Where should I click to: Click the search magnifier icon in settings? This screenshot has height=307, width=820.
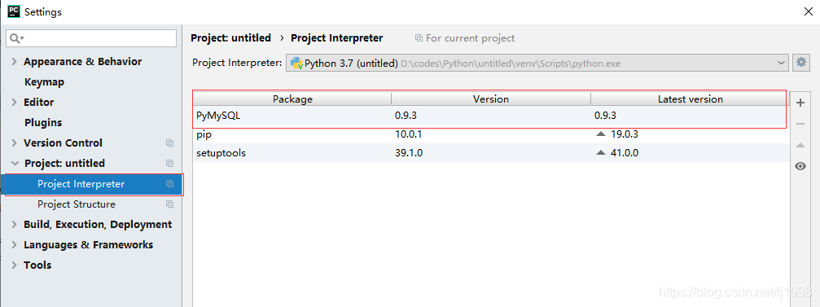point(17,38)
